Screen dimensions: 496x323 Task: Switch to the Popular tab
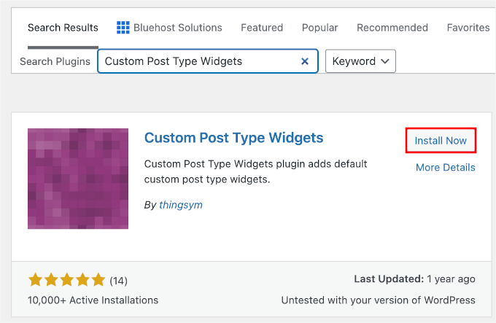coord(319,28)
